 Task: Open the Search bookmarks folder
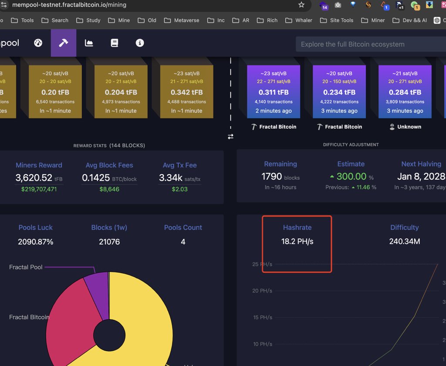(x=55, y=20)
